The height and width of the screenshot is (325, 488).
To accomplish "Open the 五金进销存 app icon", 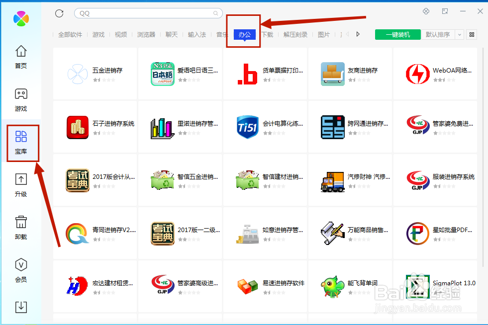I will point(78,74).
